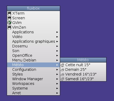
Task: Launch XTerm from the menu
Action: pos(33,13)
